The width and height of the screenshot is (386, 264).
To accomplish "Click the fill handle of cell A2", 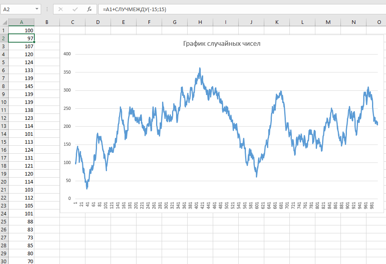I will point(34,42).
